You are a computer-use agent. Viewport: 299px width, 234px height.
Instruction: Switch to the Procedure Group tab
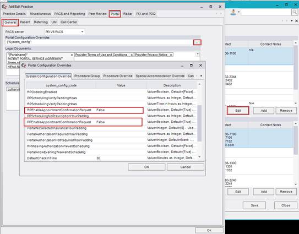(x=87, y=76)
